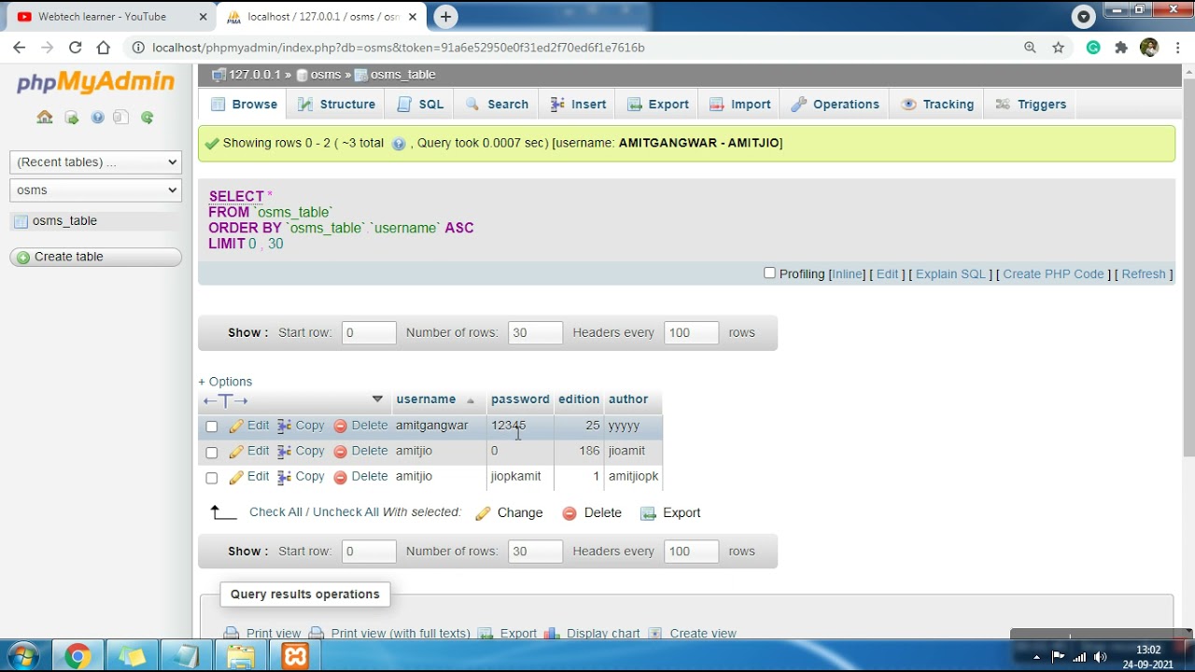Open the osms database dropdown
The width and height of the screenshot is (1195, 672).
[x=95, y=190]
